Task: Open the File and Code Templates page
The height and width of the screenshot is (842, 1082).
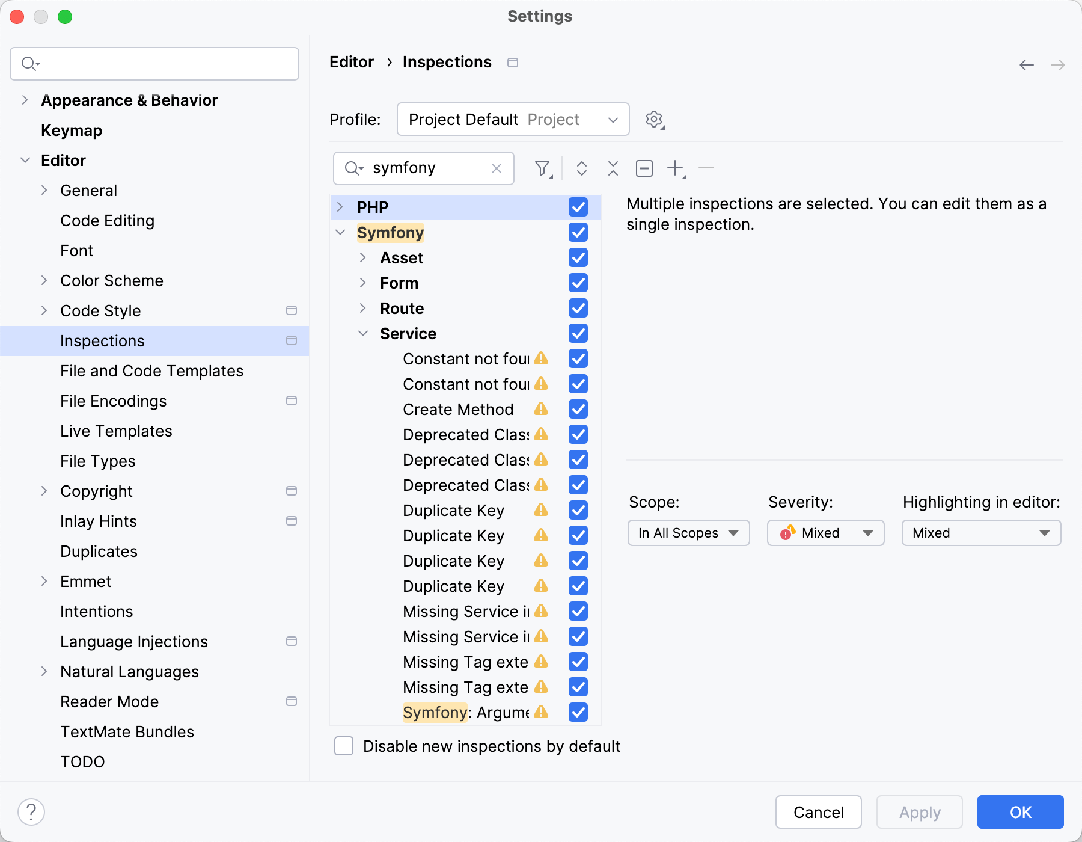Action: (151, 370)
